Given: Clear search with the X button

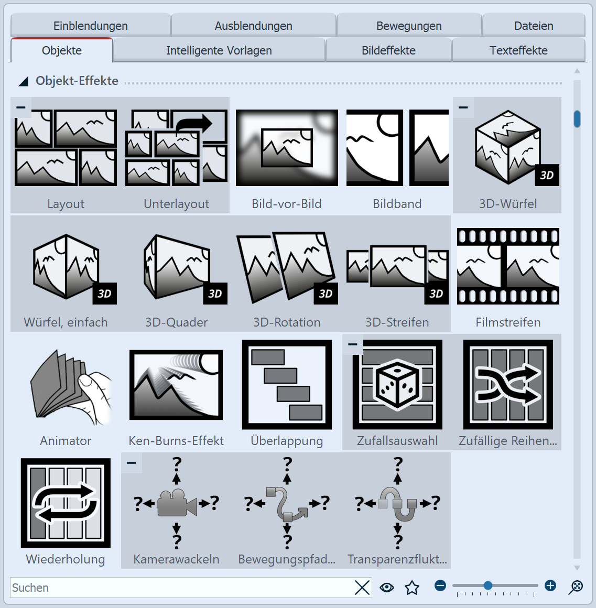Looking at the screenshot, I should point(362,588).
